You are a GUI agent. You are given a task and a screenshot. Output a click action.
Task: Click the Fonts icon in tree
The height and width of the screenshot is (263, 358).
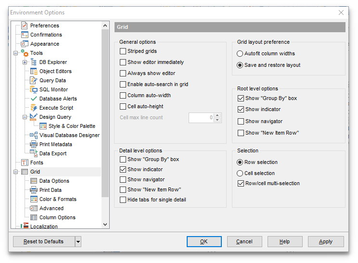click(x=25, y=163)
